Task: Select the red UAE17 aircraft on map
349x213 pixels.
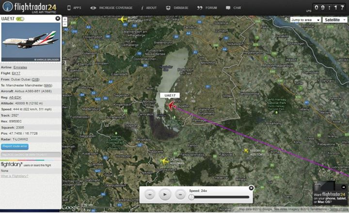Action: 171,106
